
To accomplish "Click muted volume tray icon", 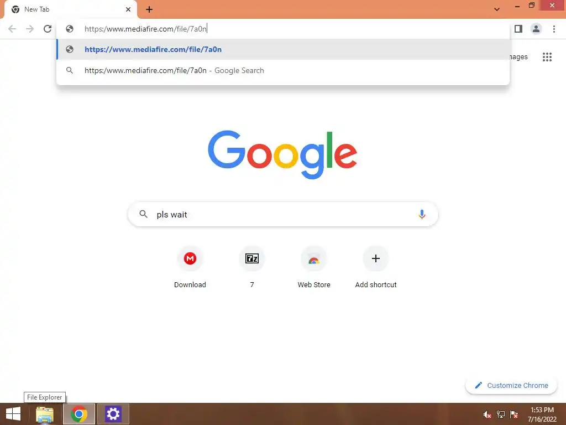I will [x=488, y=414].
